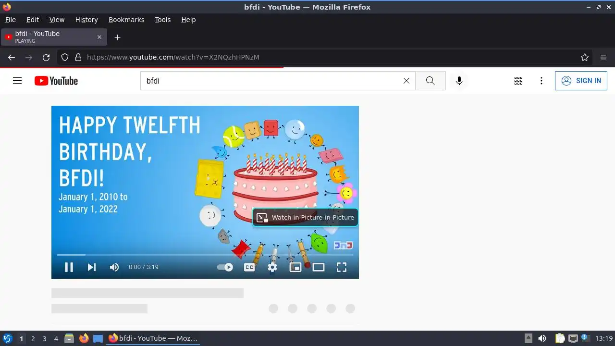The image size is (615, 346).
Task: Open the network monitor tray icon
Action: [x=573, y=338]
